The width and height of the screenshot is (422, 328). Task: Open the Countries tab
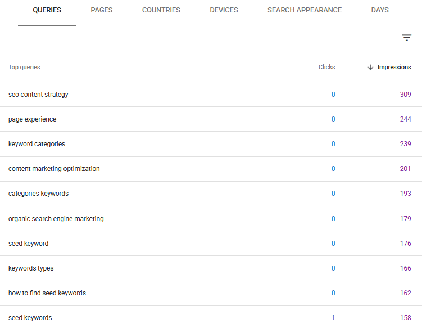pos(161,10)
